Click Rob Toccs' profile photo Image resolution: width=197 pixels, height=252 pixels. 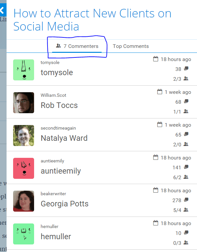coord(24,103)
